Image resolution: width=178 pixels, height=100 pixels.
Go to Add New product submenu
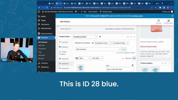(x=41, y=46)
